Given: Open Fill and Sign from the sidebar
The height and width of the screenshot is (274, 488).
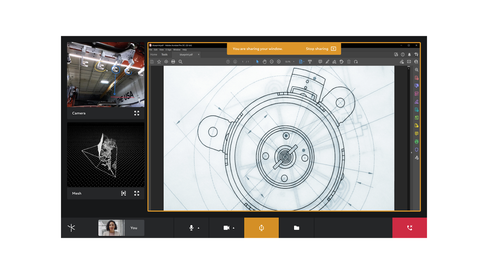Looking at the screenshot, I should pos(417,102).
